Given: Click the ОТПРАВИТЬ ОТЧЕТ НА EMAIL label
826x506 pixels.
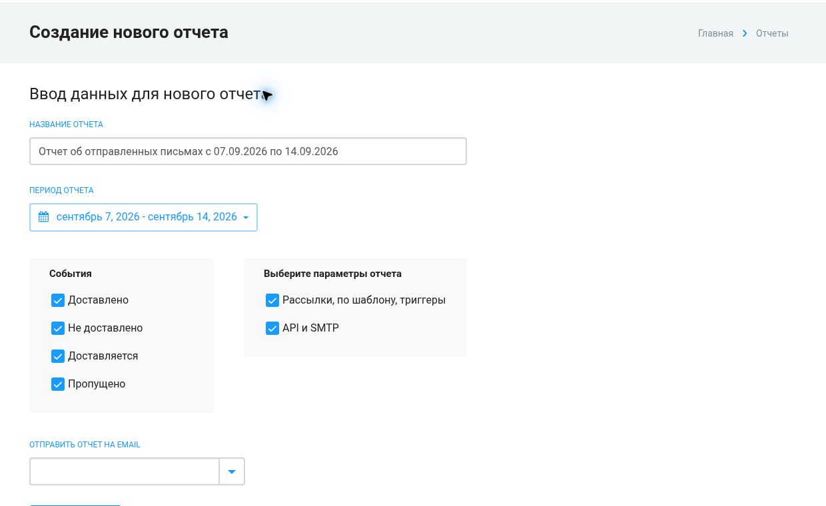Looking at the screenshot, I should [x=85, y=445].
